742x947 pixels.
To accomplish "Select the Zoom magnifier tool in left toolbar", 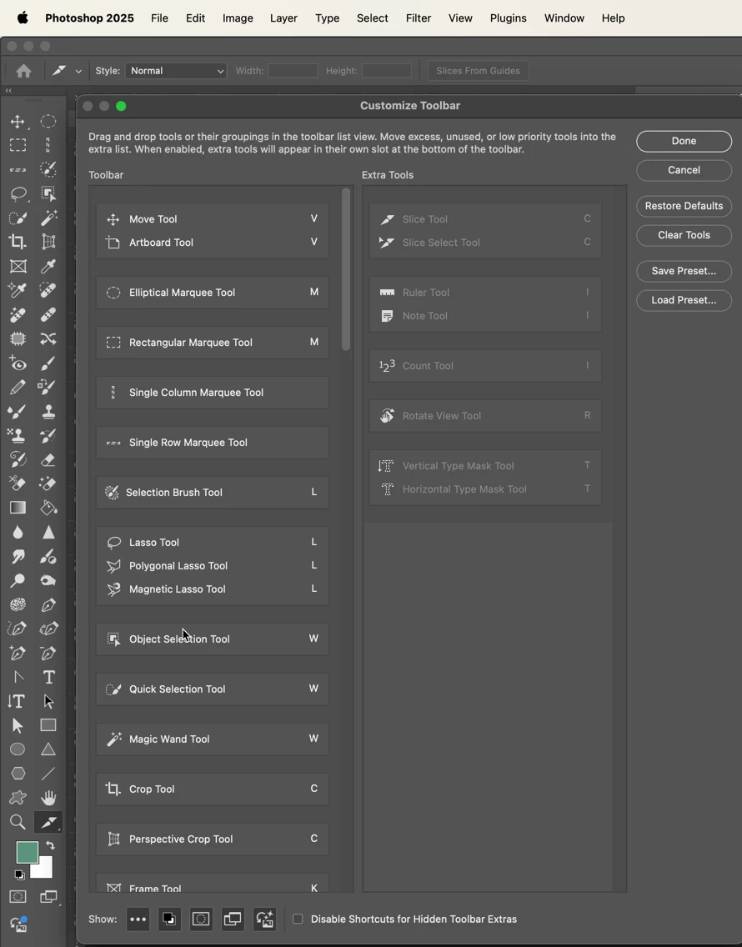I will [18, 822].
